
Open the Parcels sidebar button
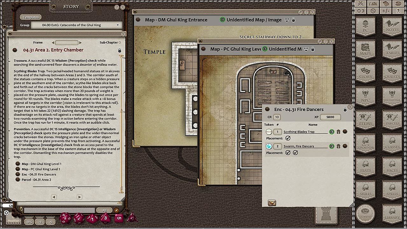point(392,120)
